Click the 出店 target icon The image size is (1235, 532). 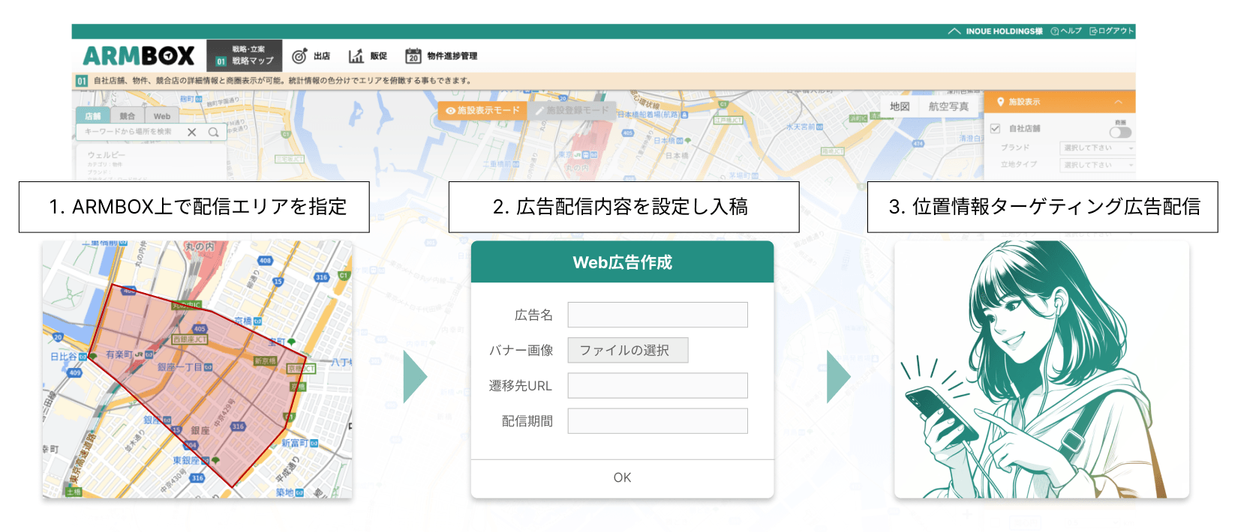[x=299, y=56]
